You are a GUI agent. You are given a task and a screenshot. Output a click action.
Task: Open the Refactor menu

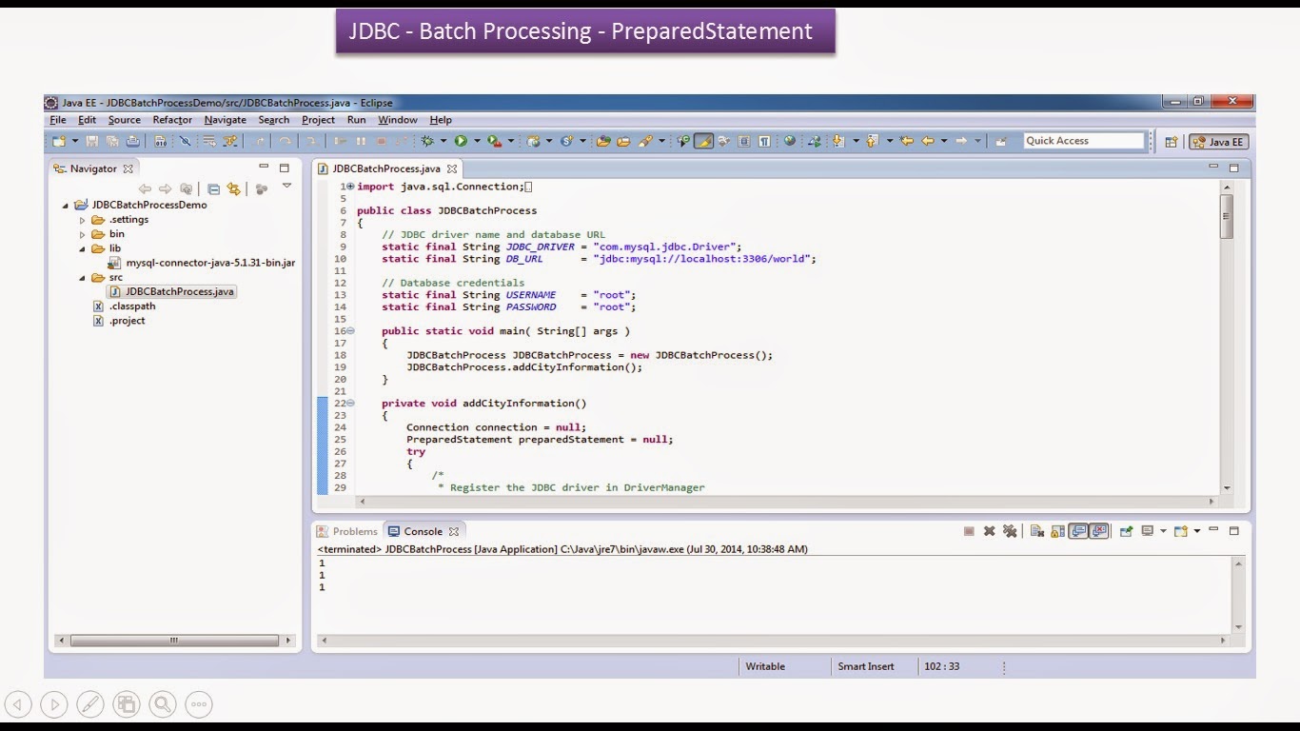pyautogui.click(x=172, y=120)
